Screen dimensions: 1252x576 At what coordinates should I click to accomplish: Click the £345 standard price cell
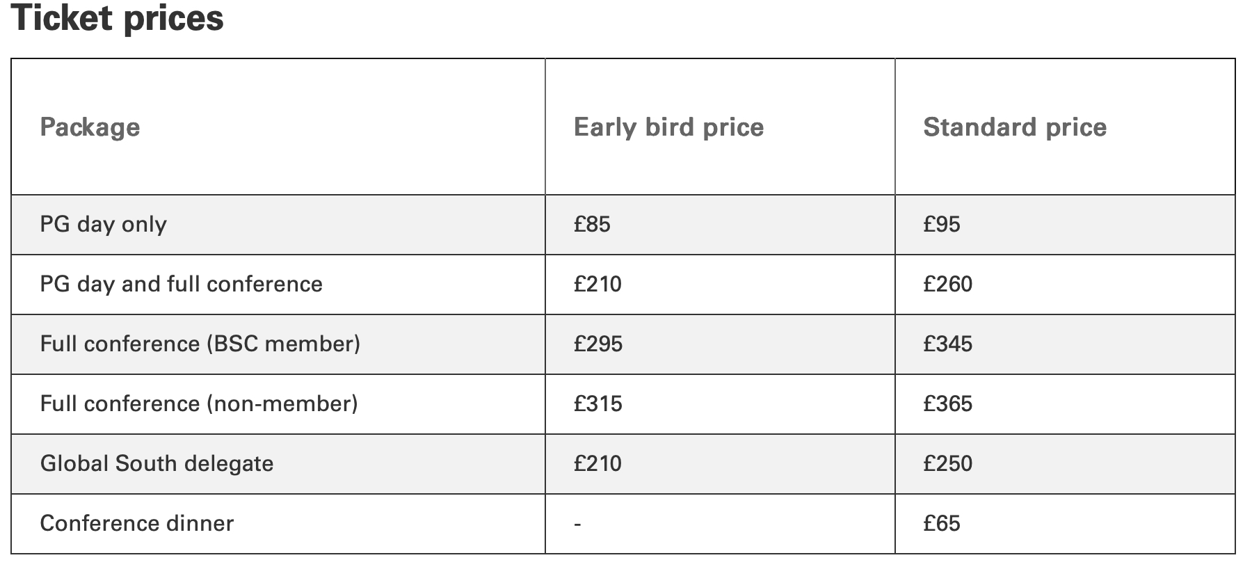947,344
